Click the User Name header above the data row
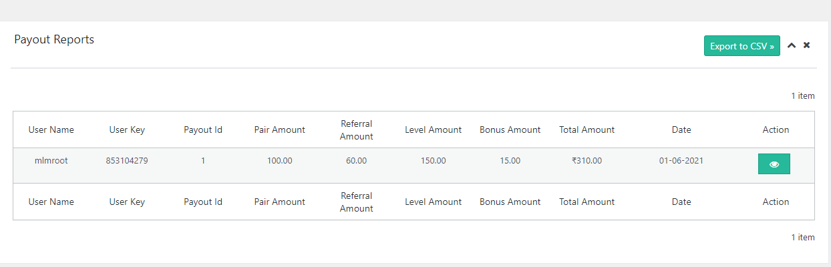The image size is (831, 267). coord(51,129)
